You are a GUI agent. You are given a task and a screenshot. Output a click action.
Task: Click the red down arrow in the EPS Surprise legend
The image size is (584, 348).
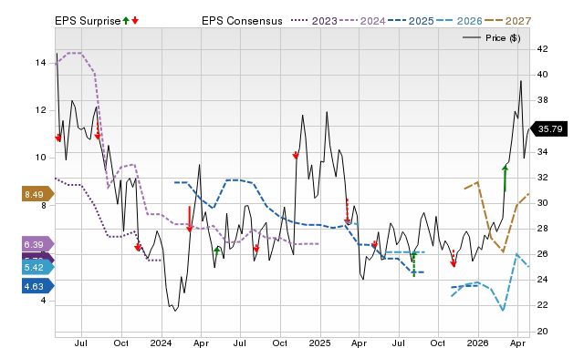(135, 20)
